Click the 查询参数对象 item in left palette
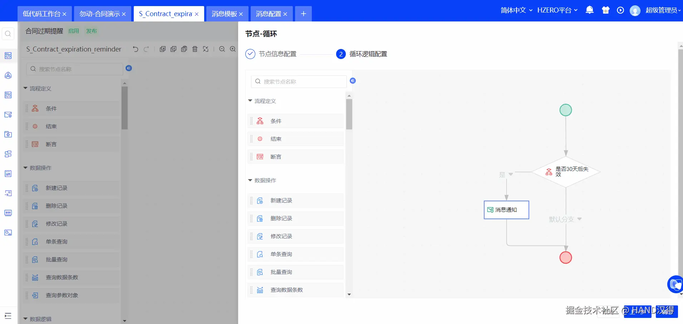 (x=72, y=295)
